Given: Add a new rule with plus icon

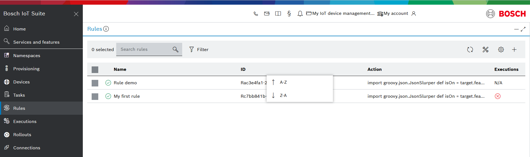Looking at the screenshot, I should [514, 49].
